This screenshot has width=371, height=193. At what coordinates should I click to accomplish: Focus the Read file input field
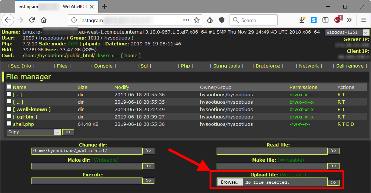pyautogui.click(x=272, y=151)
